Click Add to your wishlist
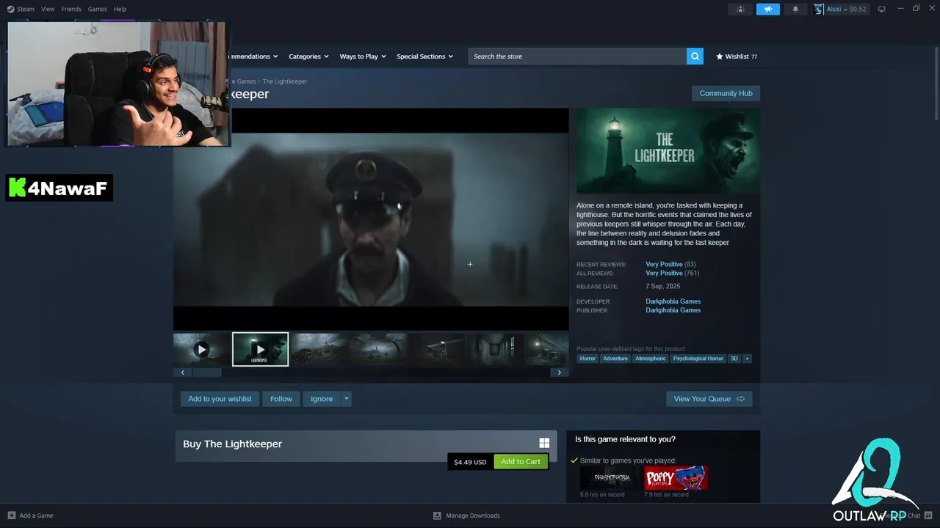Screen dimensions: 940x528 pyautogui.click(x=220, y=399)
